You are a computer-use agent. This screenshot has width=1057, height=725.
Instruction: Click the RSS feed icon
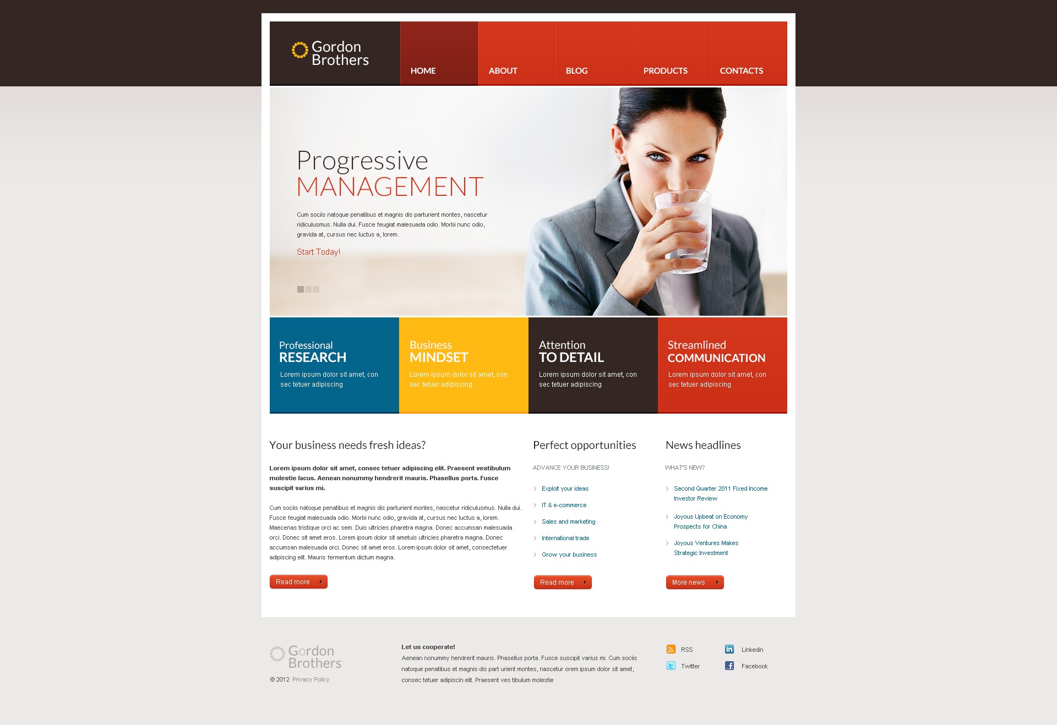click(669, 650)
